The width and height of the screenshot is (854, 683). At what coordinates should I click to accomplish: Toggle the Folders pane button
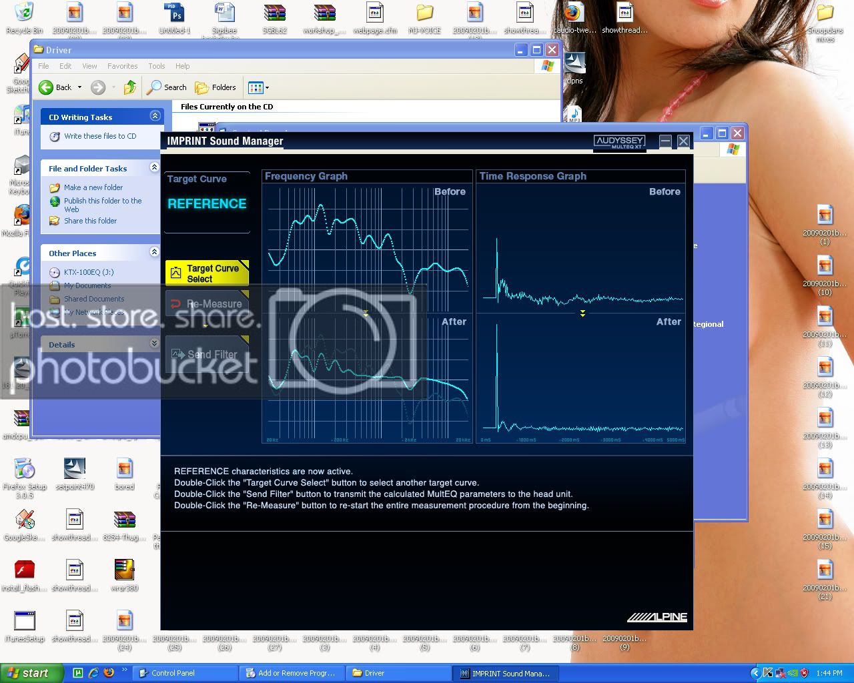pyautogui.click(x=216, y=87)
